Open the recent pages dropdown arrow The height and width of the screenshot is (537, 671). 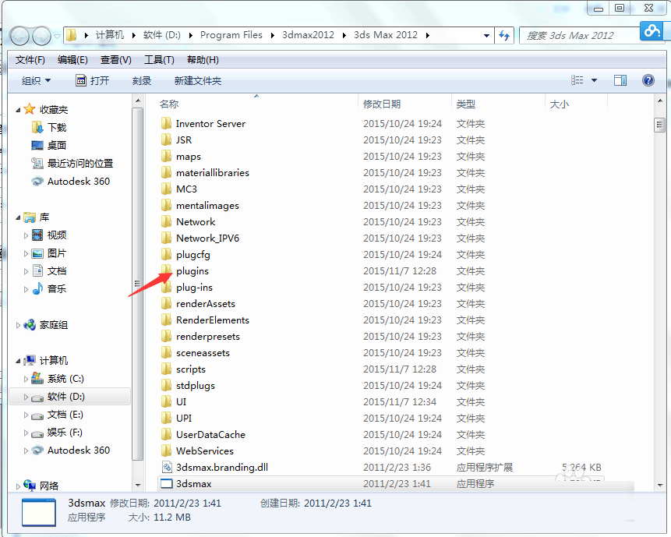57,37
